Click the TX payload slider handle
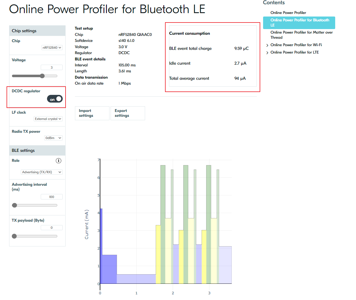The width and height of the screenshot is (356, 300). (x=14, y=236)
